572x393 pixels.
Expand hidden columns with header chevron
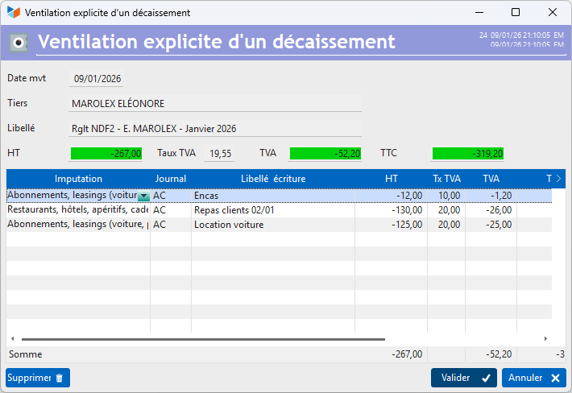point(558,178)
